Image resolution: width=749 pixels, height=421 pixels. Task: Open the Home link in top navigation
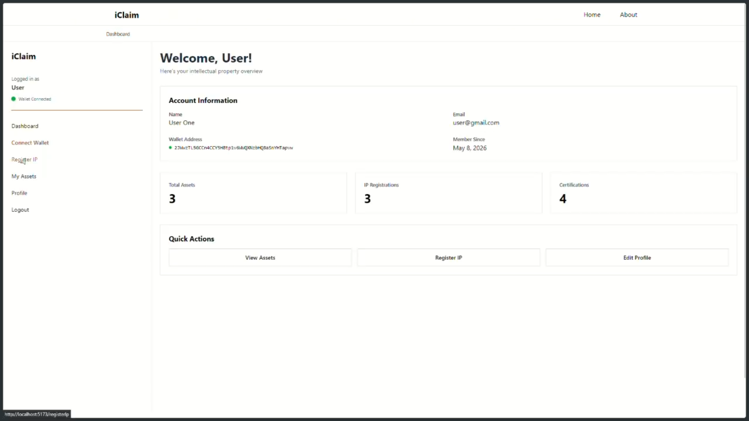coord(592,15)
